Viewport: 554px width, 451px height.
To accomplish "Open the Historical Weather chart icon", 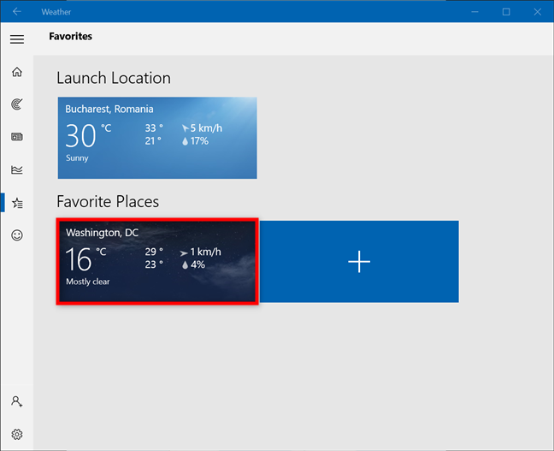I will tap(16, 169).
